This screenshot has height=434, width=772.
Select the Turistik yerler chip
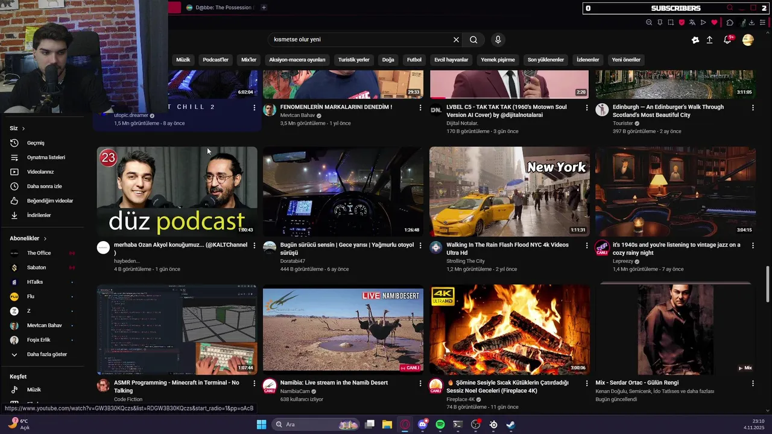click(353, 60)
